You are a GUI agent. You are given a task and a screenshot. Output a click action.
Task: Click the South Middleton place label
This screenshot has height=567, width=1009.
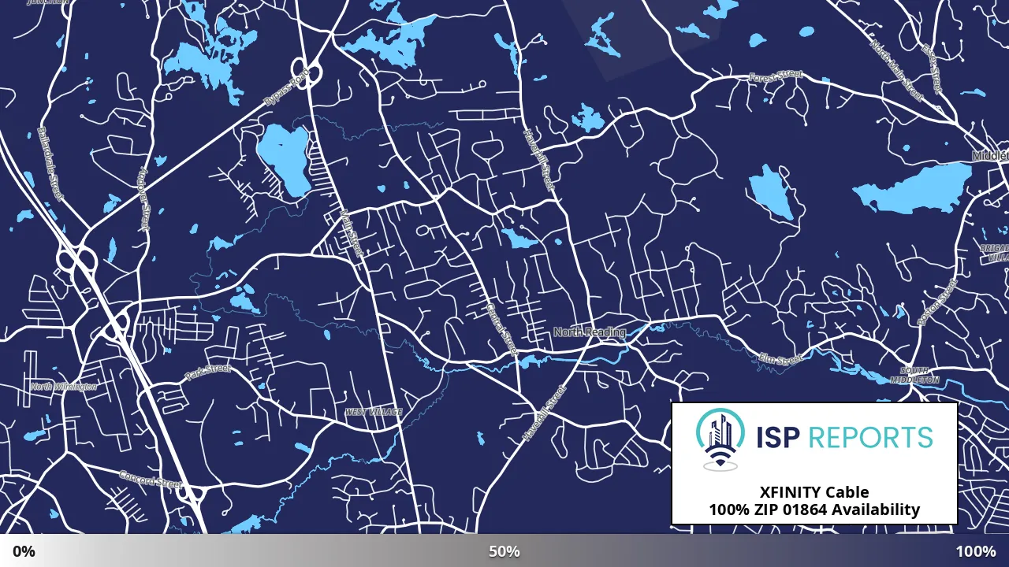point(915,375)
